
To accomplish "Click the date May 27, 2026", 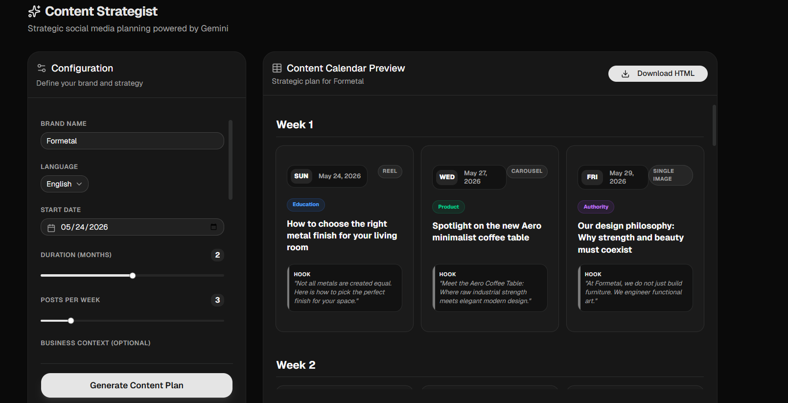I will pos(476,177).
